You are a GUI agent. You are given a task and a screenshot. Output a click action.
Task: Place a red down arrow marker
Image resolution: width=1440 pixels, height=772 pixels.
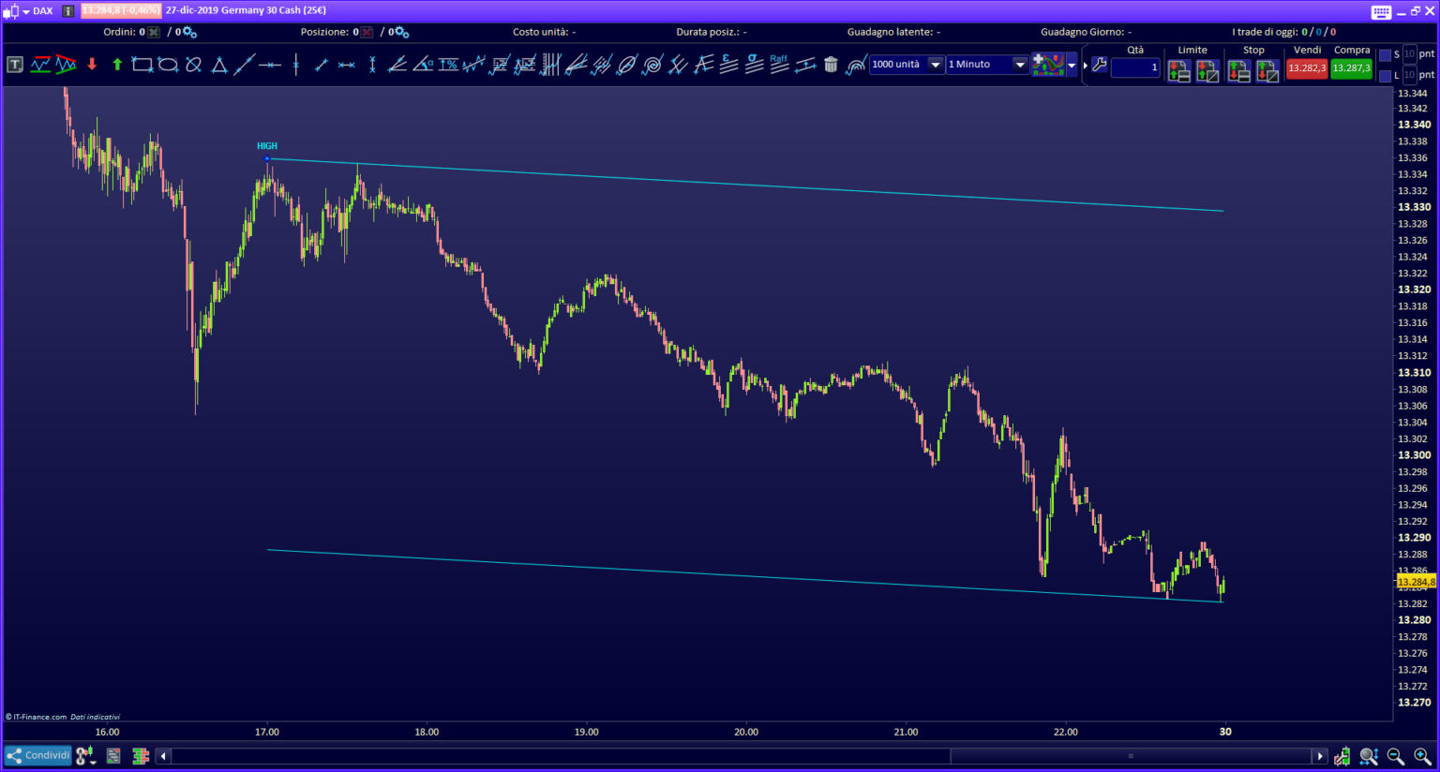coord(92,65)
